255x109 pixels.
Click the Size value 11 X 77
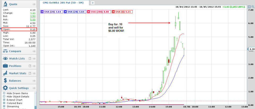tap(31, 26)
